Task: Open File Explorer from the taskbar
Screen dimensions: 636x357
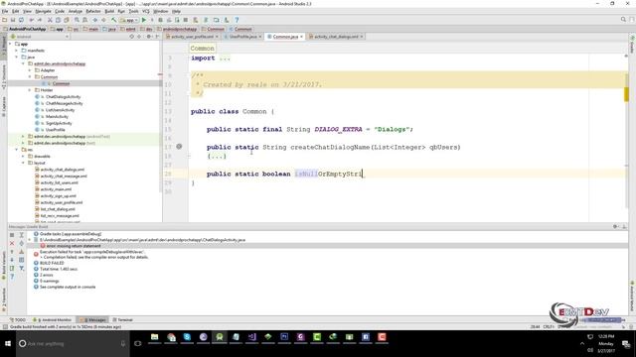Action: pyautogui.click(x=155, y=337)
